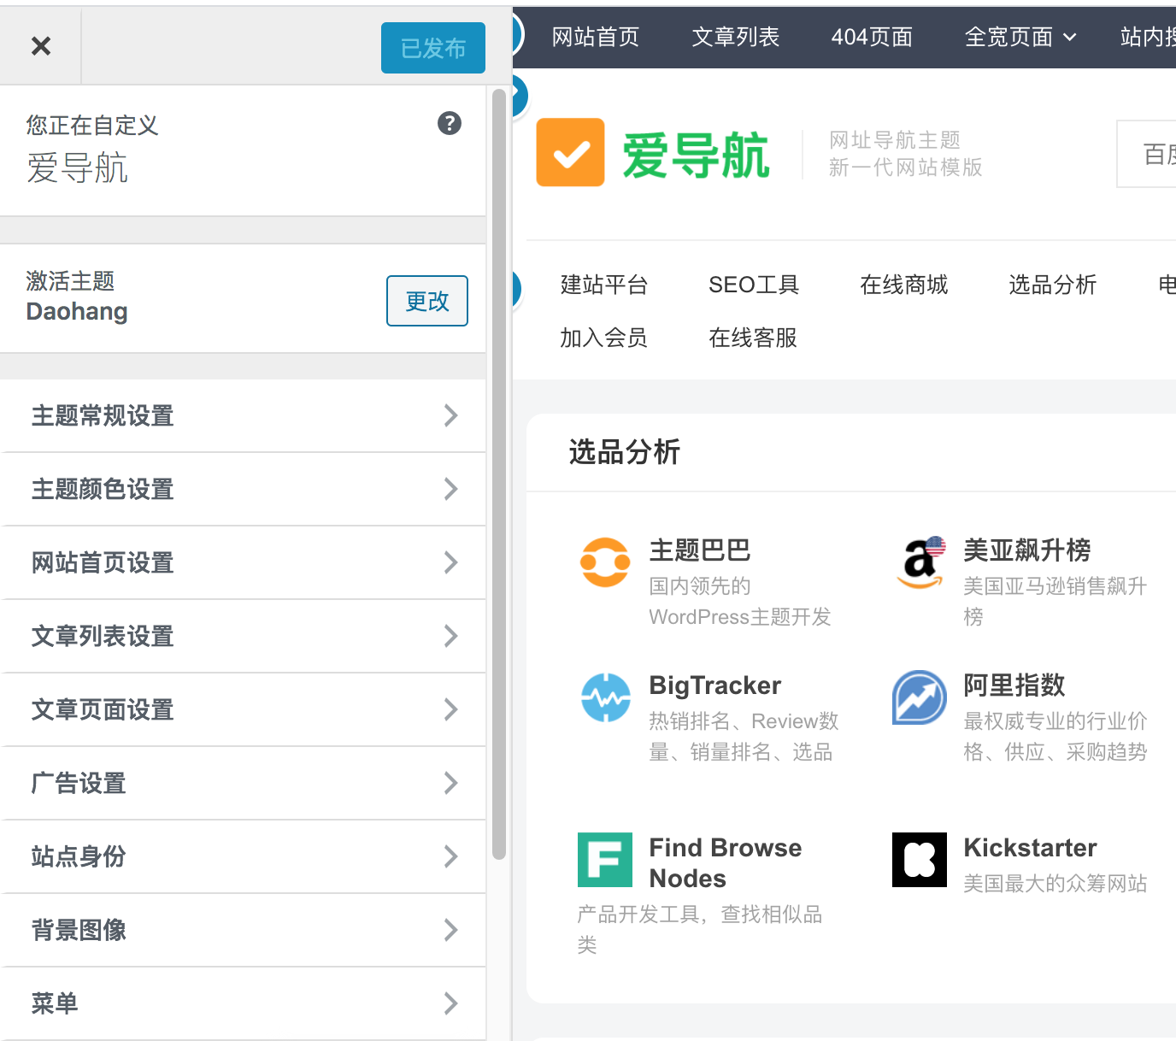This screenshot has width=1176, height=1041.
Task: Open the green Find Browse Nodes icon
Action: click(x=605, y=860)
